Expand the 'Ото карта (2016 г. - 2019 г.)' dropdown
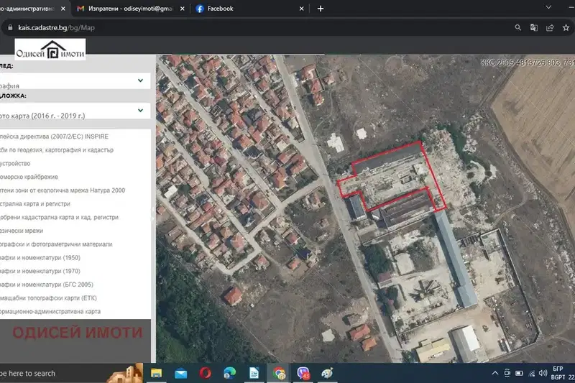 point(75,111)
